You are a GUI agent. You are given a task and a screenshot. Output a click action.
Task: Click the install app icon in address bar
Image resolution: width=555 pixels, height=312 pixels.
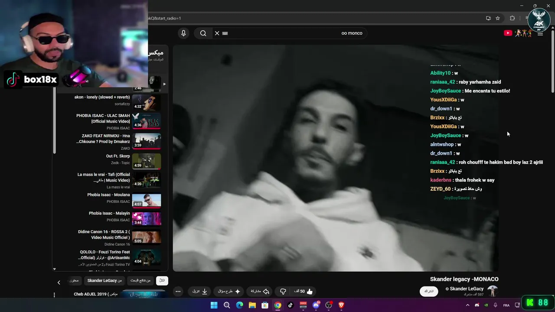click(488, 18)
